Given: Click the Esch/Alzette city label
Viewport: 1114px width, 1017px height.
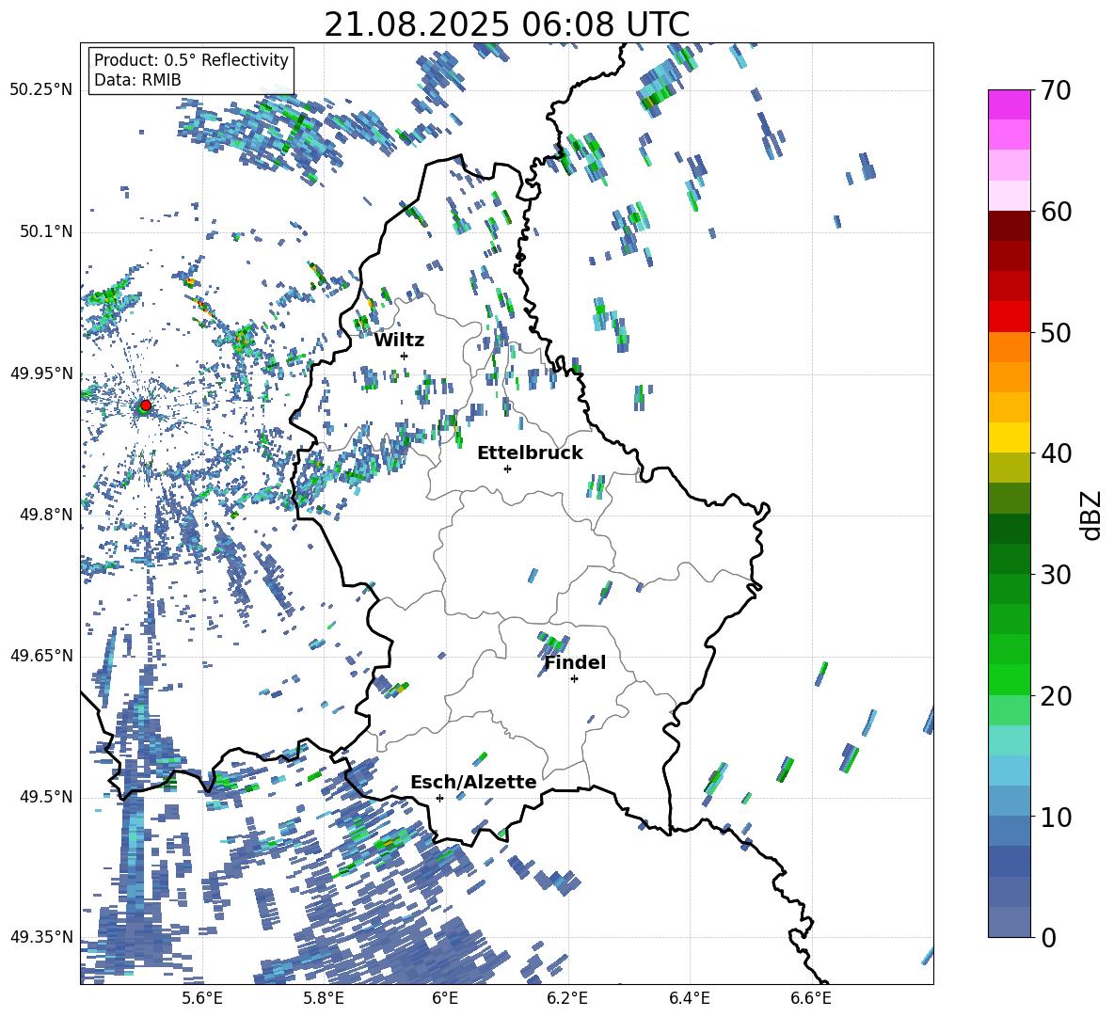Looking at the screenshot, I should pos(473,783).
